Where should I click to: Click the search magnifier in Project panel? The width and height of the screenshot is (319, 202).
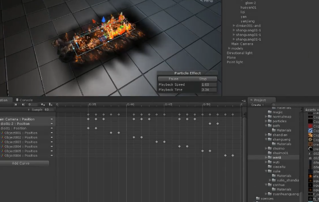tap(274, 105)
